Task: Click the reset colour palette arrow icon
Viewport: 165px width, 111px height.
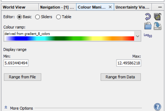Action: pyautogui.click(x=148, y=17)
